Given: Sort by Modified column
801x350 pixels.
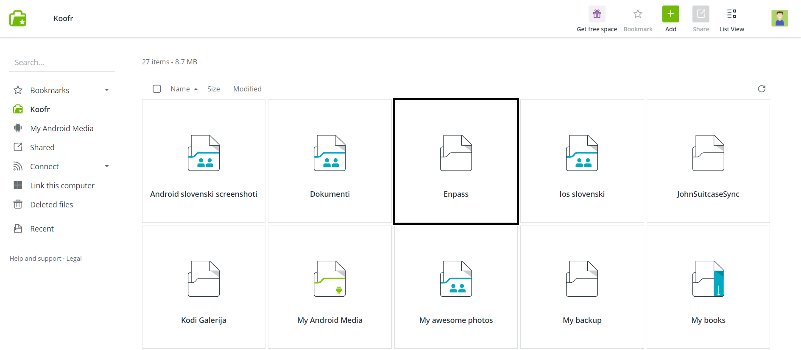Looking at the screenshot, I should [x=247, y=89].
